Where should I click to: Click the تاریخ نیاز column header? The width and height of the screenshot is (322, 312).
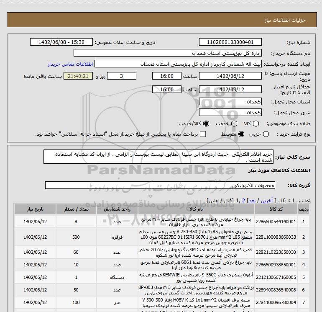tap(35, 209)
